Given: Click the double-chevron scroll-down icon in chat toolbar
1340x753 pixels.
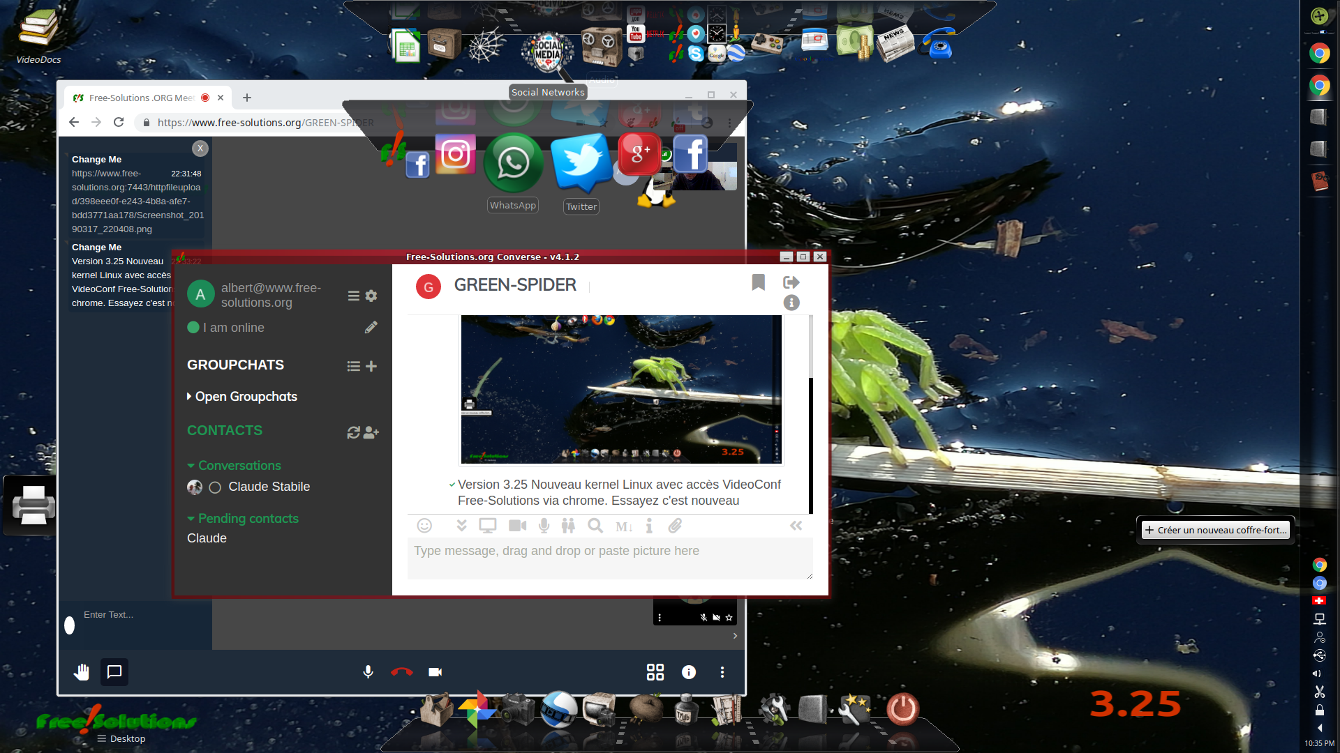Looking at the screenshot, I should pos(461,526).
